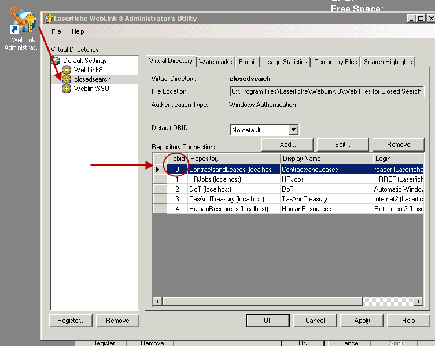Switch to the Temporary Files tab
The height and width of the screenshot is (346, 435).
coord(336,61)
